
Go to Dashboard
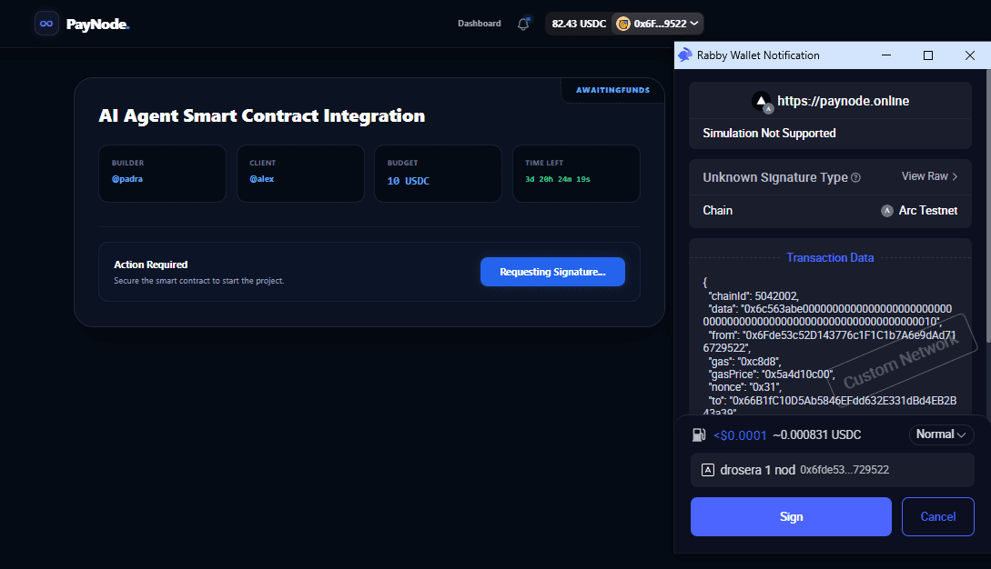479,24
